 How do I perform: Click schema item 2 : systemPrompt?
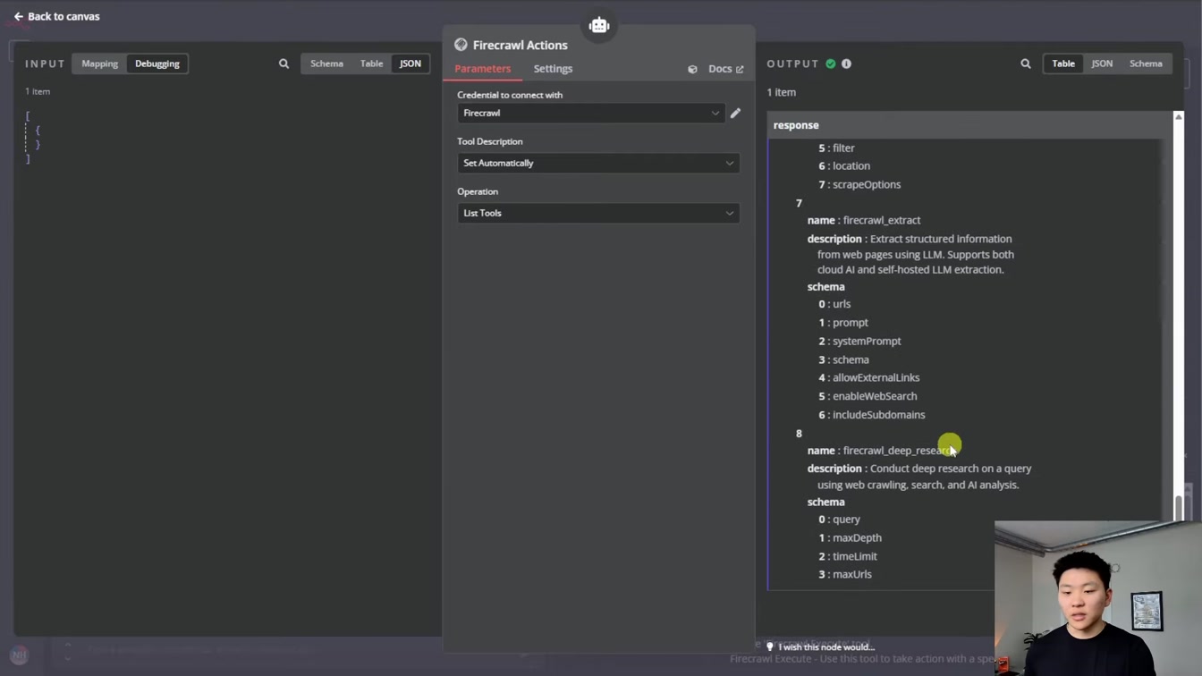click(859, 341)
